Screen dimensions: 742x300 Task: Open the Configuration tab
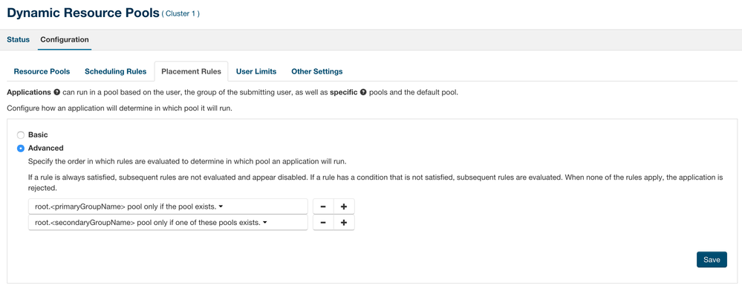[x=65, y=39]
